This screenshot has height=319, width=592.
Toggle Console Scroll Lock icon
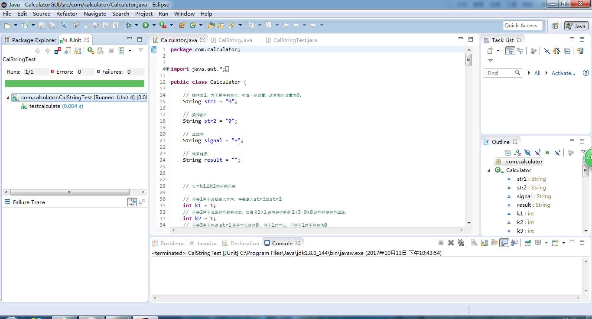pyautogui.click(x=484, y=243)
